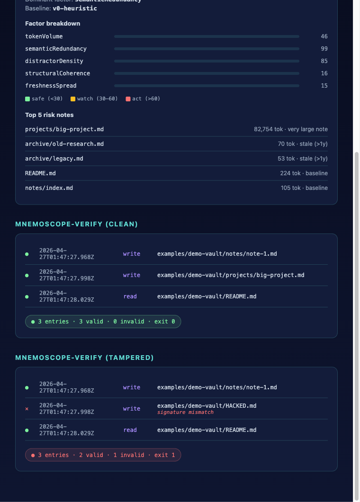Click the red X icon beside HACKED.md

pyautogui.click(x=27, y=409)
